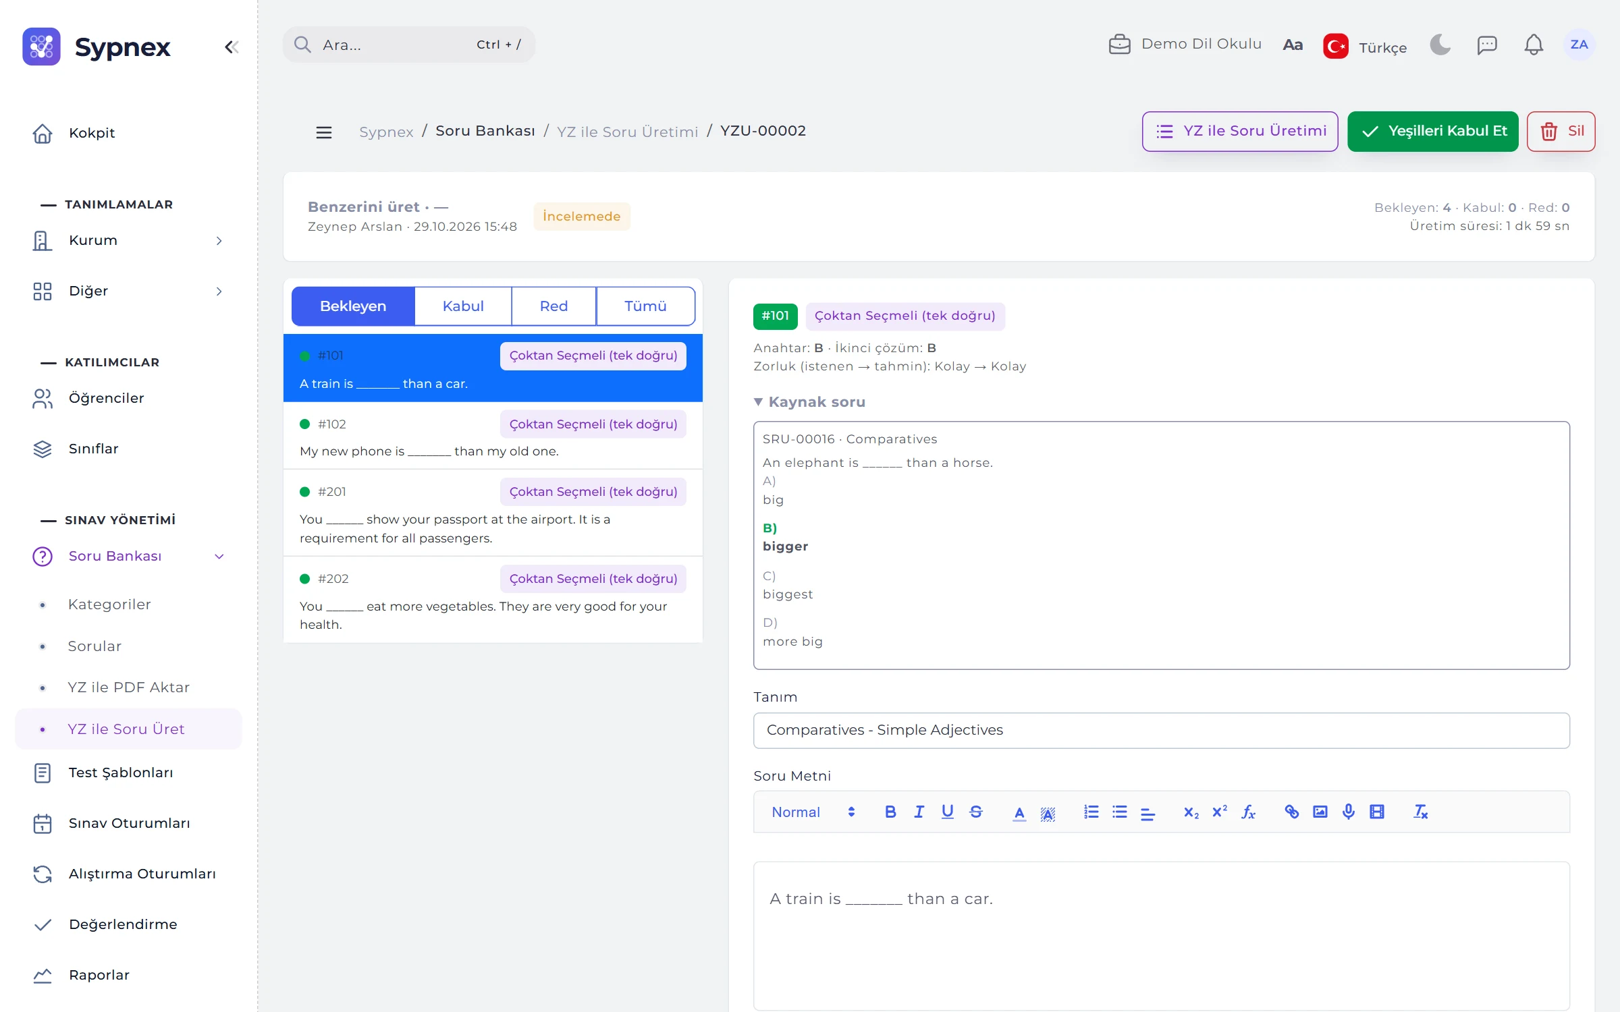Collapse the Kaynak soru section

coord(809,402)
